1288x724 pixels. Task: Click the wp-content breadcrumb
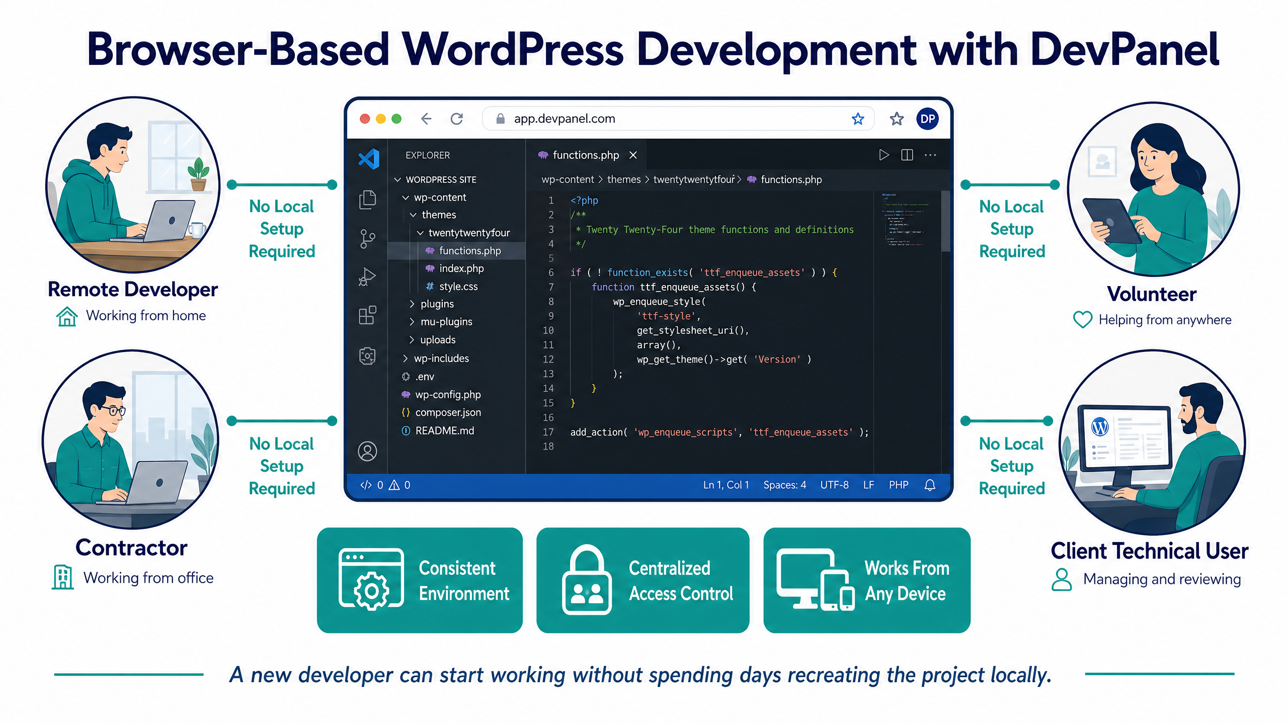568,179
